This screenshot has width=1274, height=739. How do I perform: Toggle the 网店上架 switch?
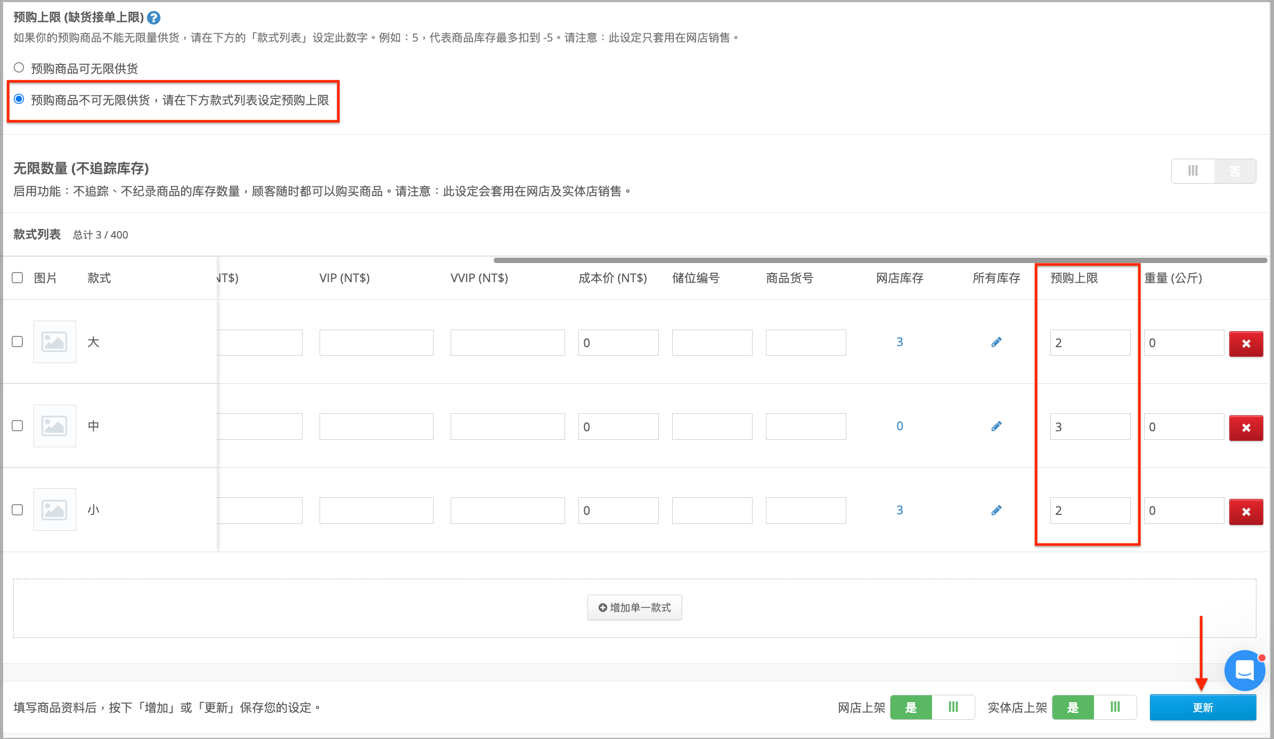(x=932, y=708)
